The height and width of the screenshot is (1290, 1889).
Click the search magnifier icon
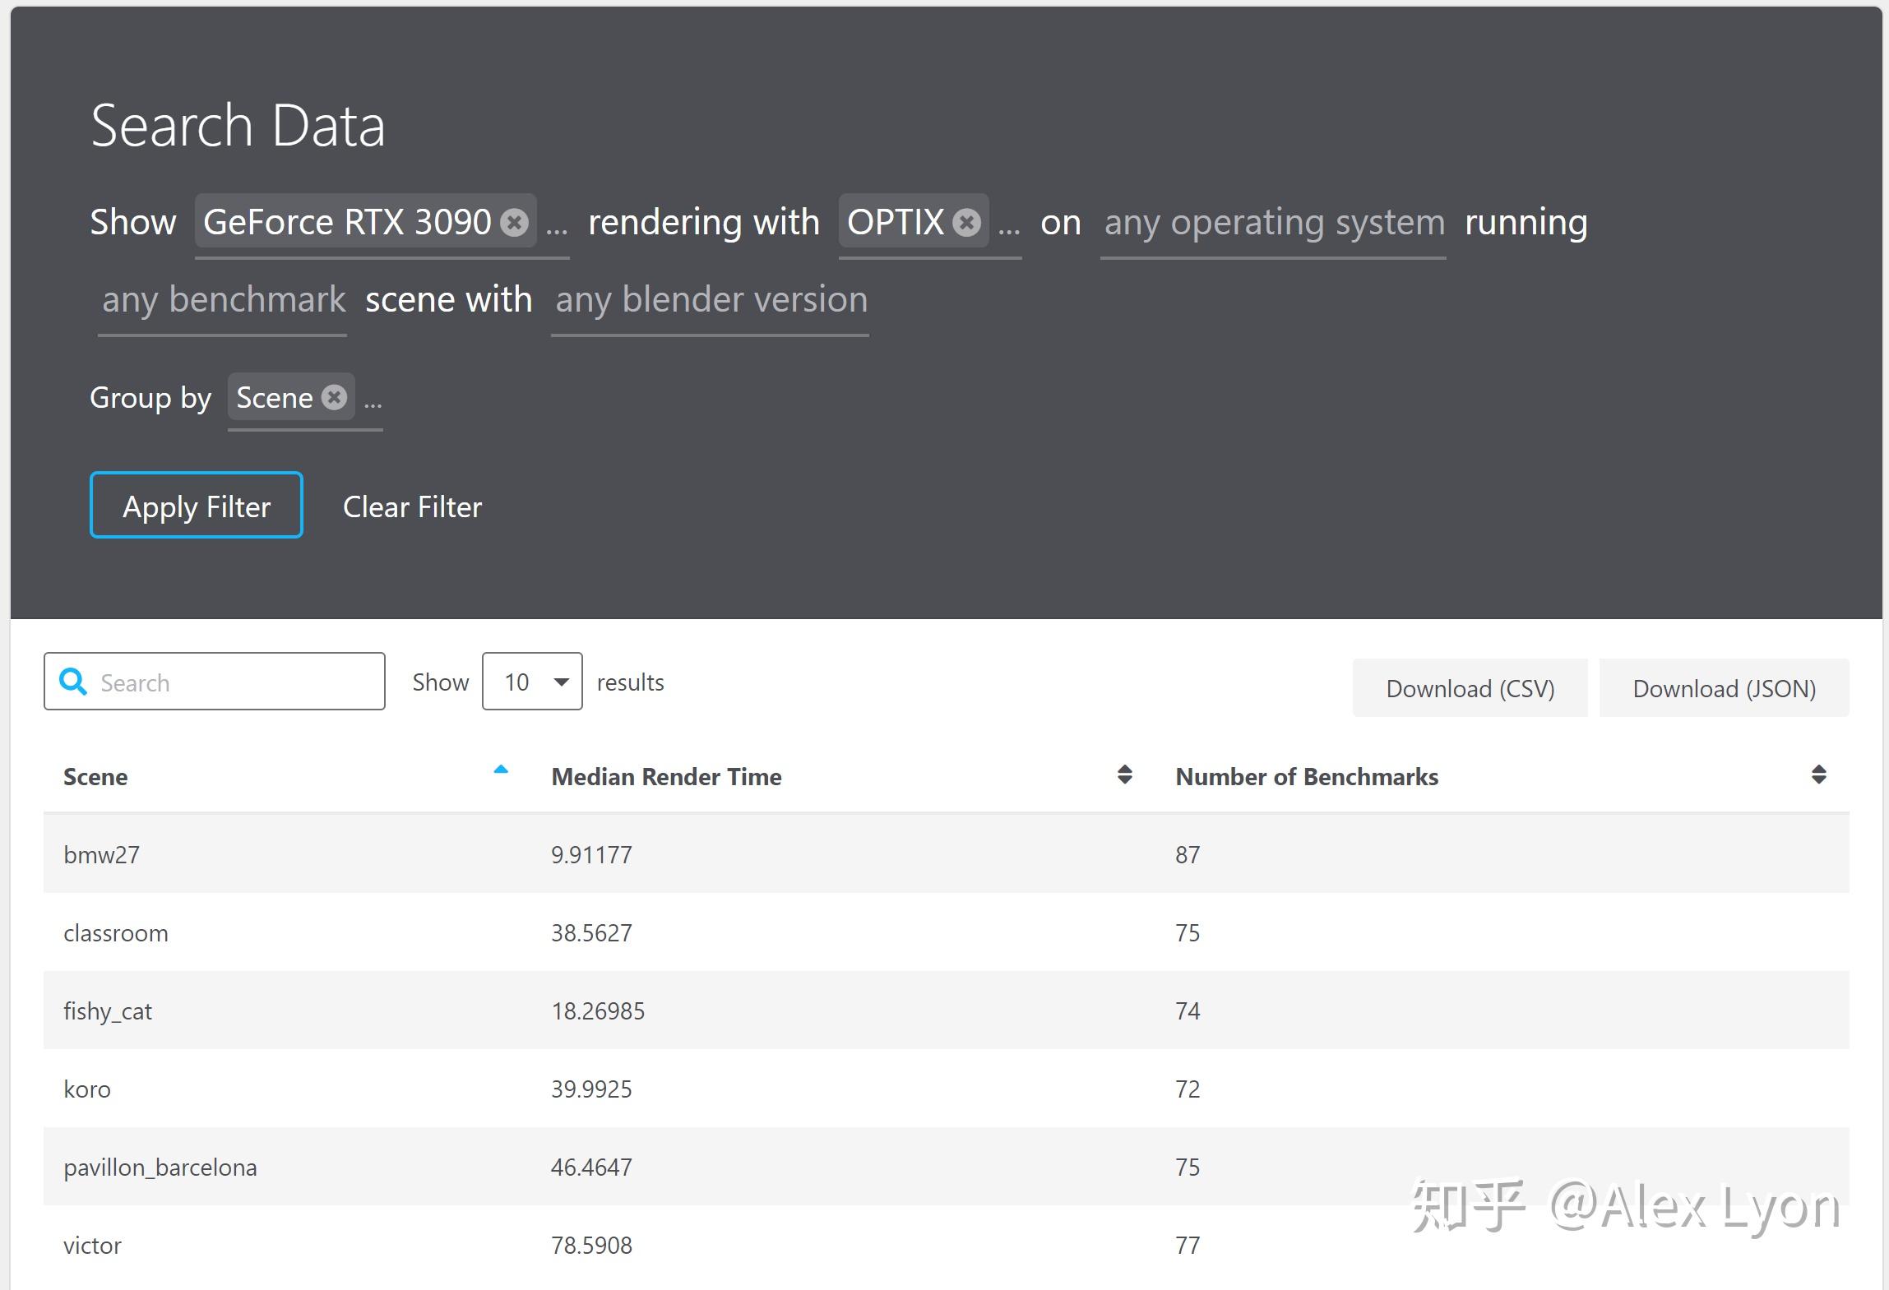73,682
